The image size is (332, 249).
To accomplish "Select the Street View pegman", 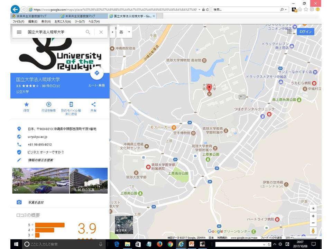I will click(313, 231).
